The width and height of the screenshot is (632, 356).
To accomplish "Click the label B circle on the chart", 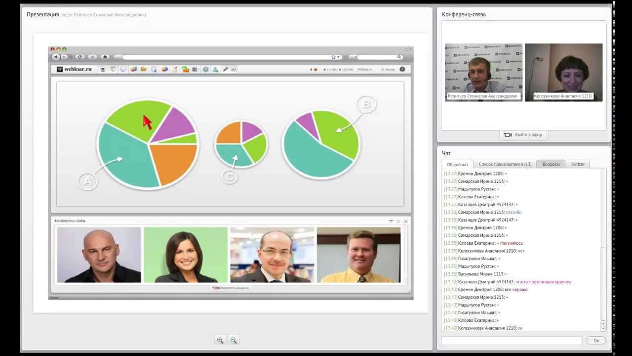I will 366,104.
